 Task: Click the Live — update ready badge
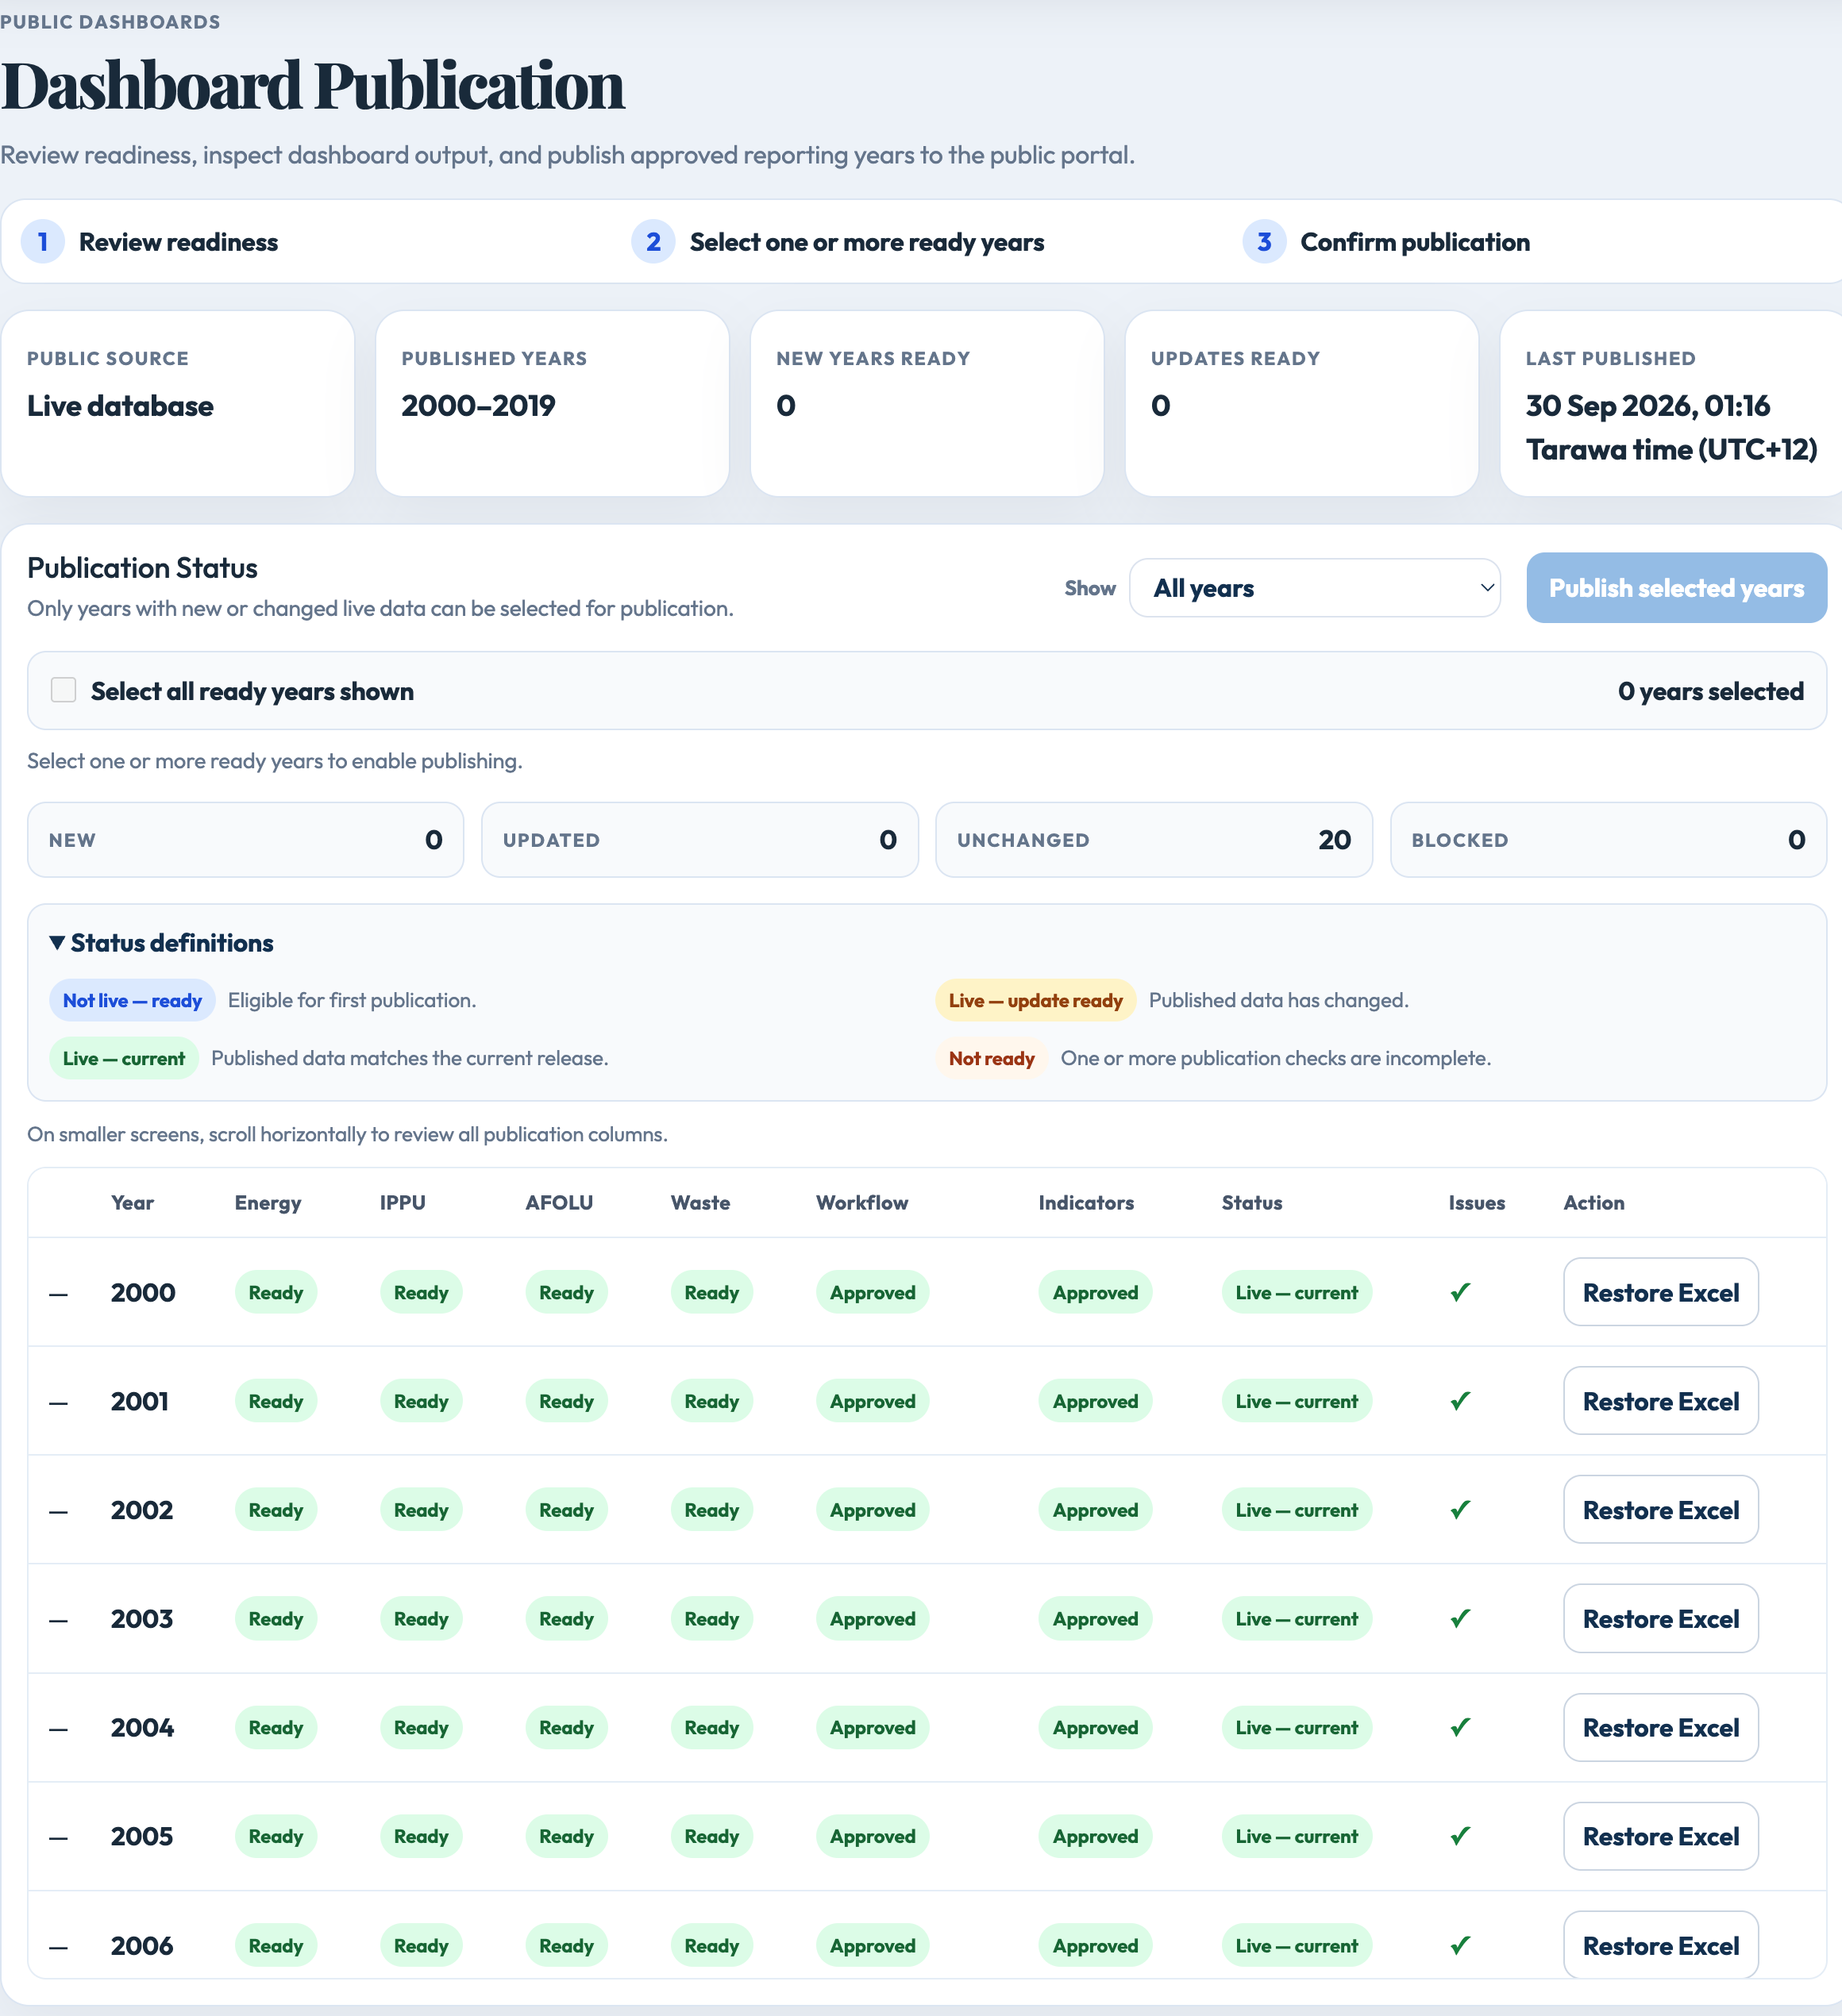click(1035, 1000)
